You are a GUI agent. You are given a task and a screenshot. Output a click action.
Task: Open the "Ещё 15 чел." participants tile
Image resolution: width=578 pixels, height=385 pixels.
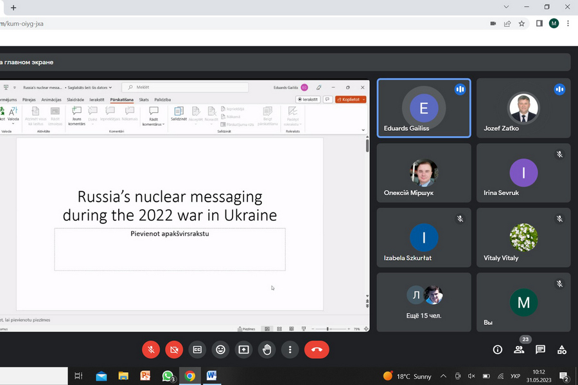point(423,302)
